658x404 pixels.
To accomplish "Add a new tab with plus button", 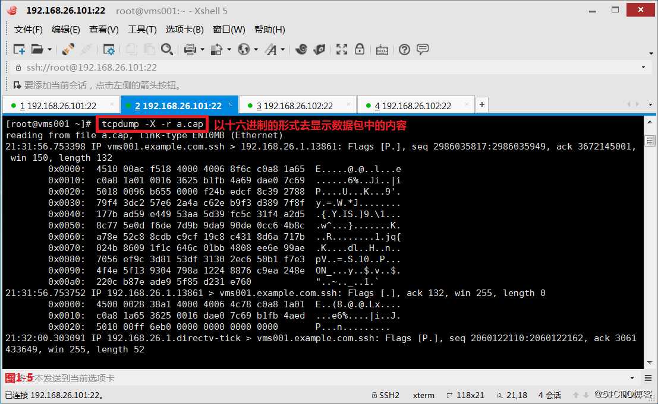I will click(481, 104).
